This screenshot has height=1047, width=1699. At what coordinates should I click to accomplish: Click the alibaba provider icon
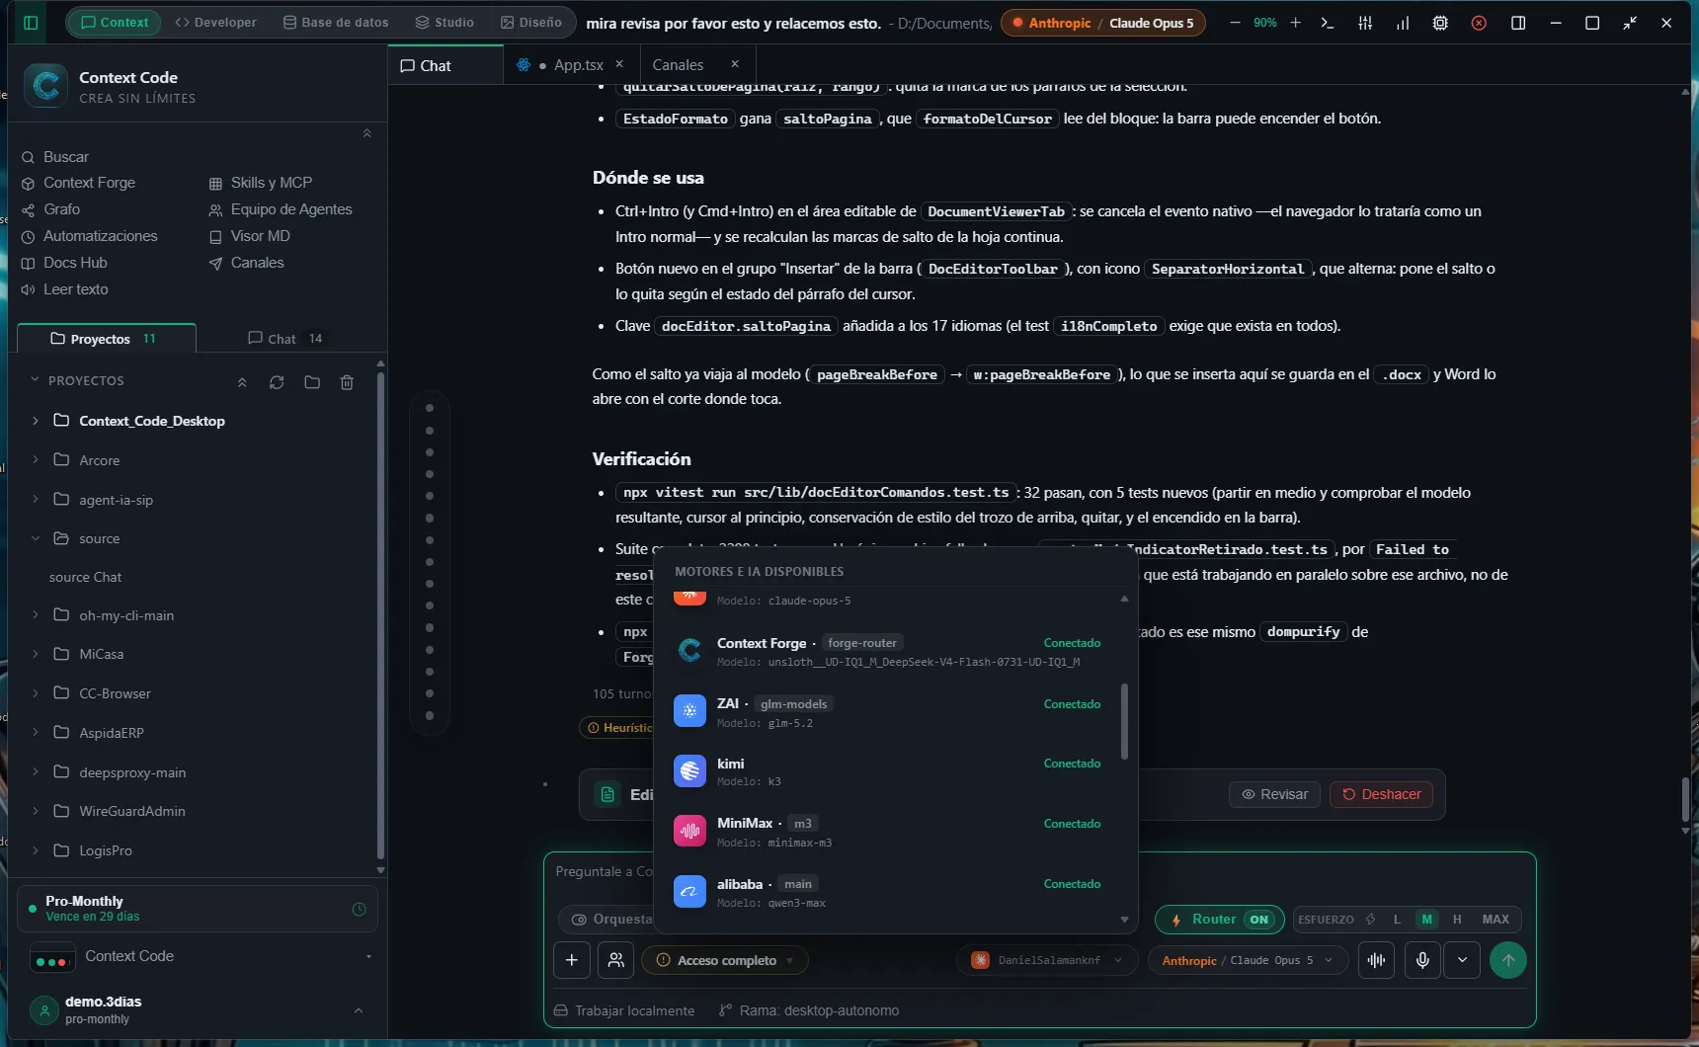pyautogui.click(x=689, y=892)
